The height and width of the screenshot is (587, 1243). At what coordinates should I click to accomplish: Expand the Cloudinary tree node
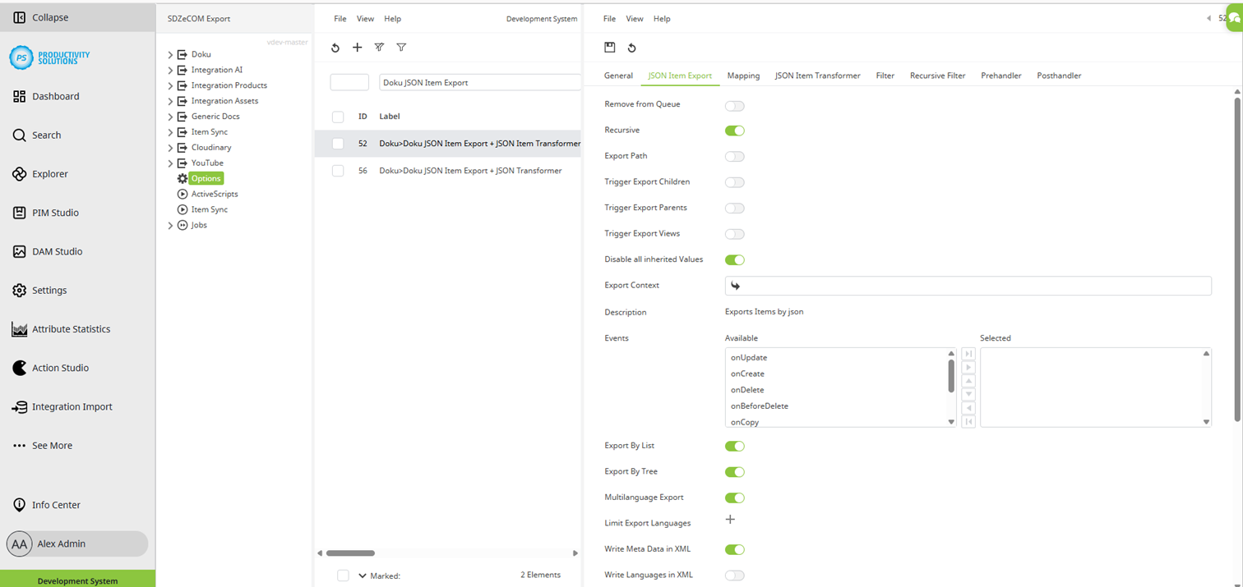(x=170, y=148)
